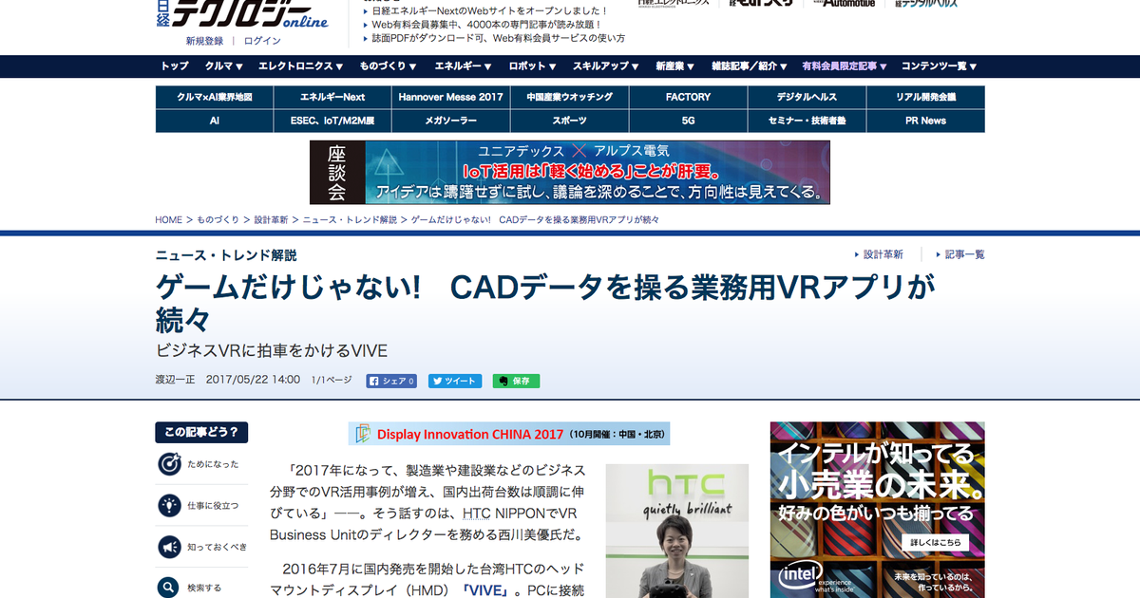1140x598 pixels.
Task: Click the 1/1ページ page indicator
Action: coord(332,381)
